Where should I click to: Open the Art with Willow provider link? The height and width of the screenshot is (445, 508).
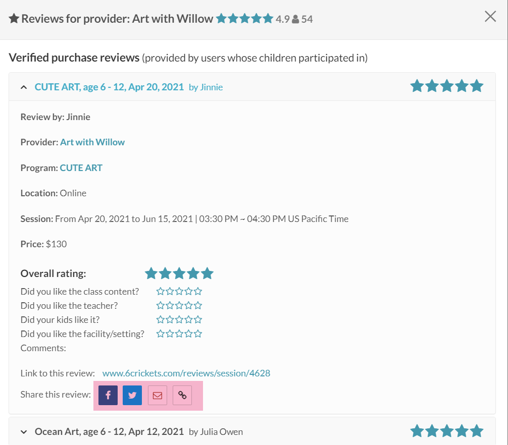[x=92, y=142]
